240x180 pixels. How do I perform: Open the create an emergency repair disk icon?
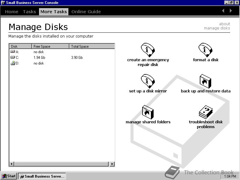pyautogui.click(x=148, y=50)
